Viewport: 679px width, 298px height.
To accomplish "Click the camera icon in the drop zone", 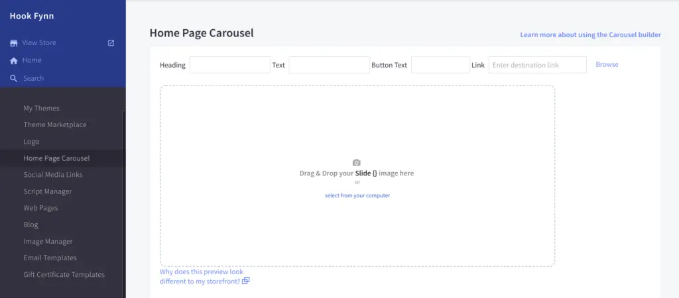I will click(x=357, y=162).
